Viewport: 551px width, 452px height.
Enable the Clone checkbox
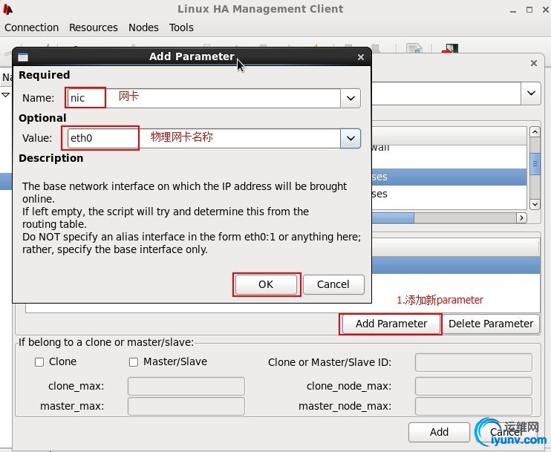pos(39,362)
